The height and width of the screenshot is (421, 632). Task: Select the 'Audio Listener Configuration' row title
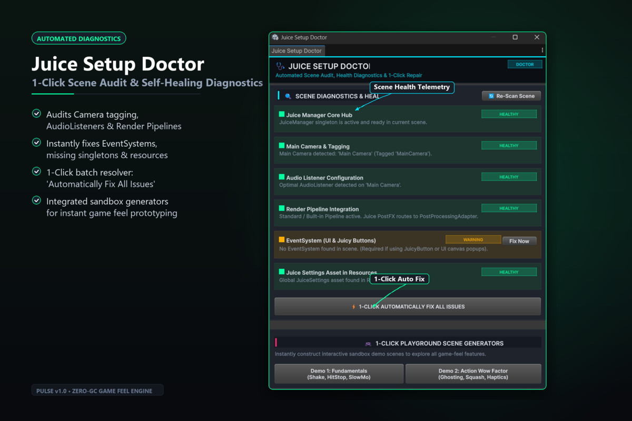(x=324, y=178)
